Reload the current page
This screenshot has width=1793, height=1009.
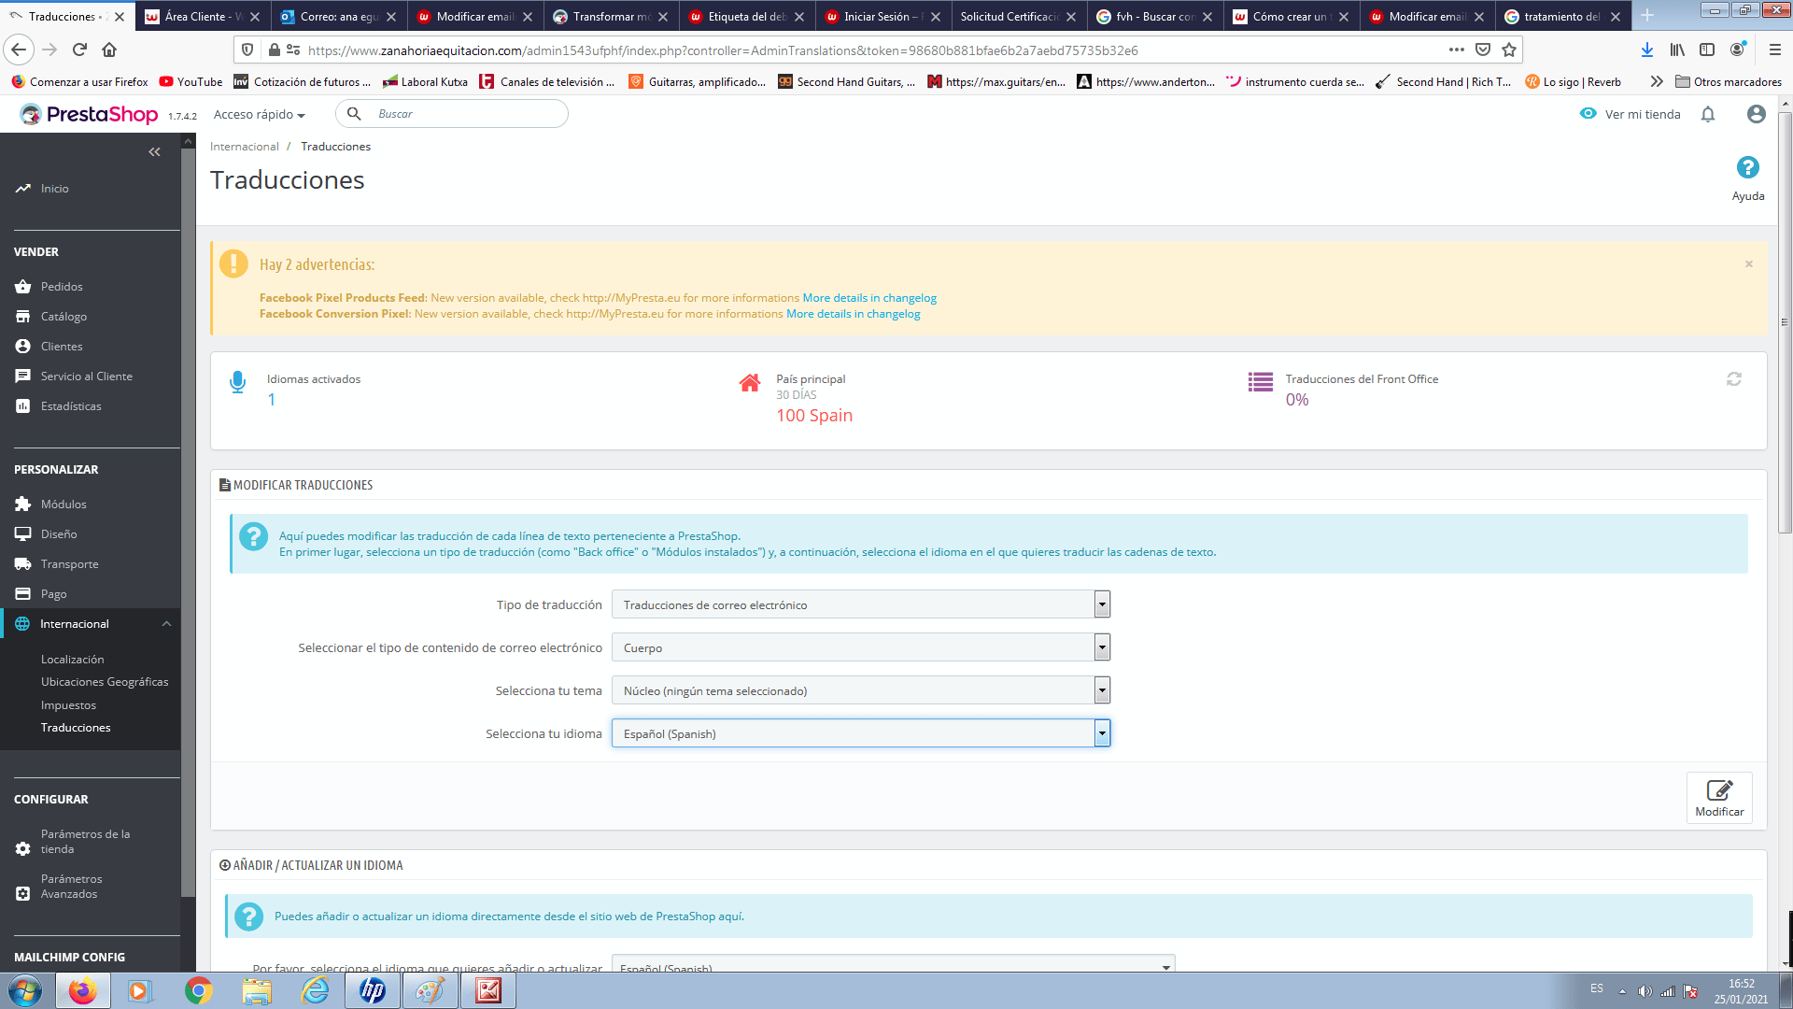tap(79, 50)
